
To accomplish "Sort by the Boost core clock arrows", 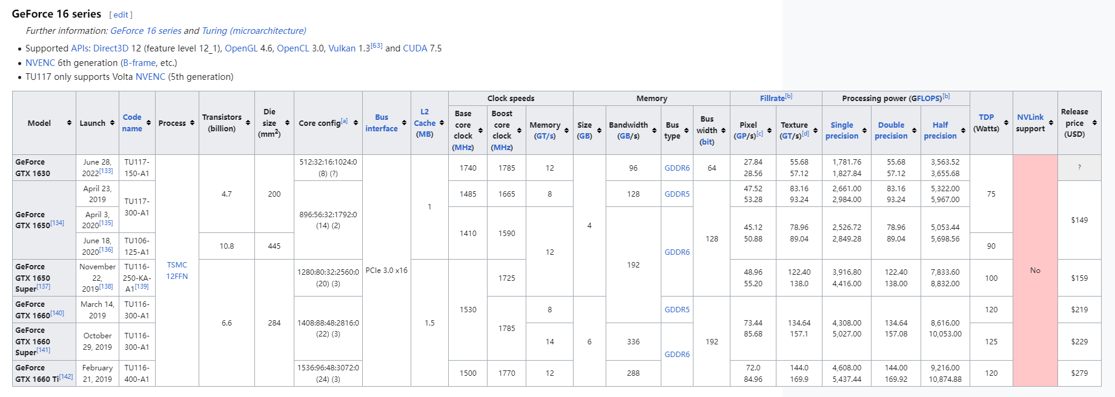I will (519, 131).
